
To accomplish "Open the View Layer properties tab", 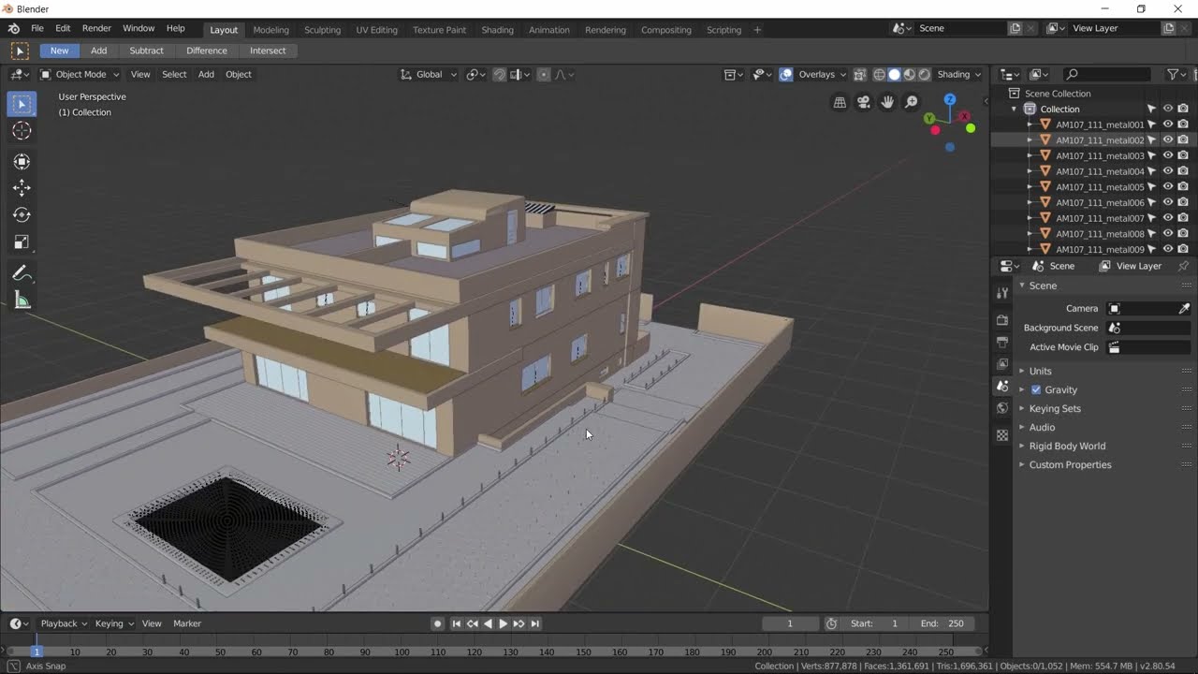I will click(x=1002, y=363).
